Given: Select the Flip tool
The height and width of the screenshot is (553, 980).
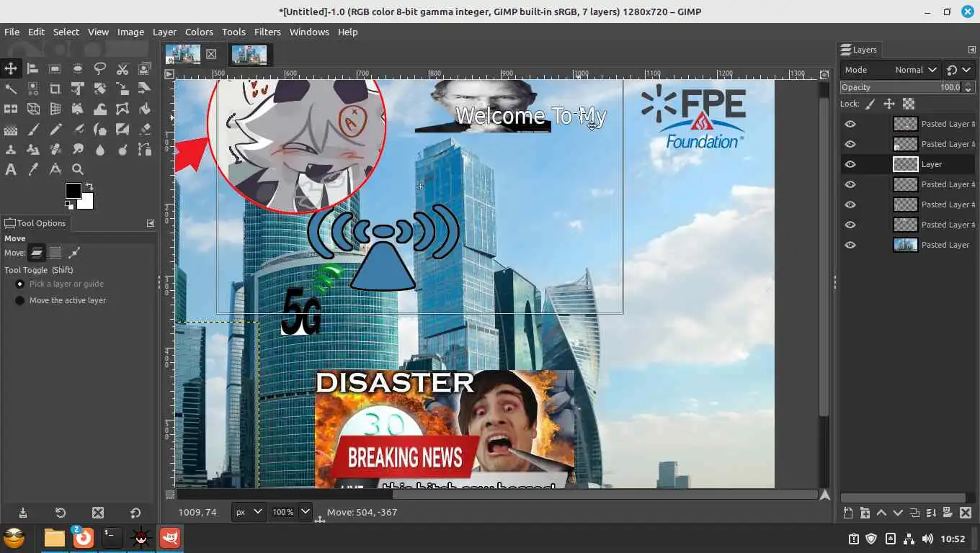Looking at the screenshot, I should pos(11,109).
